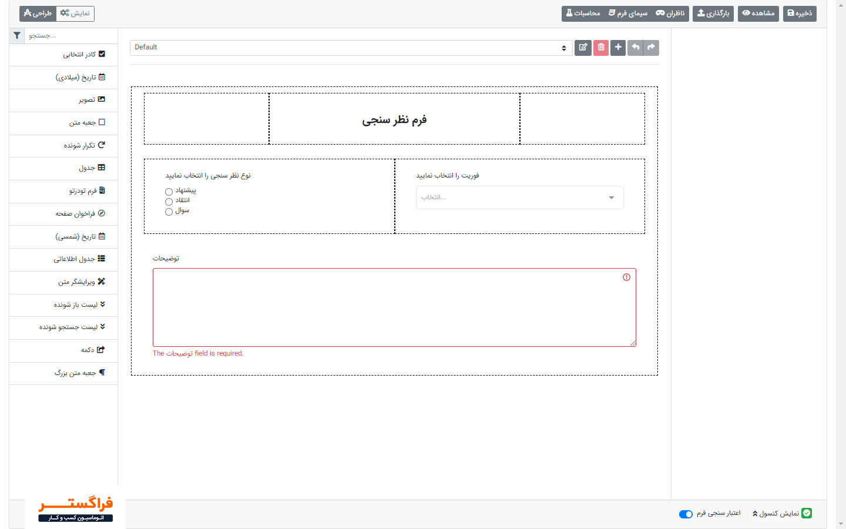Click the red trash delete icon
Viewport: 846px width, 529px height.
600,48
